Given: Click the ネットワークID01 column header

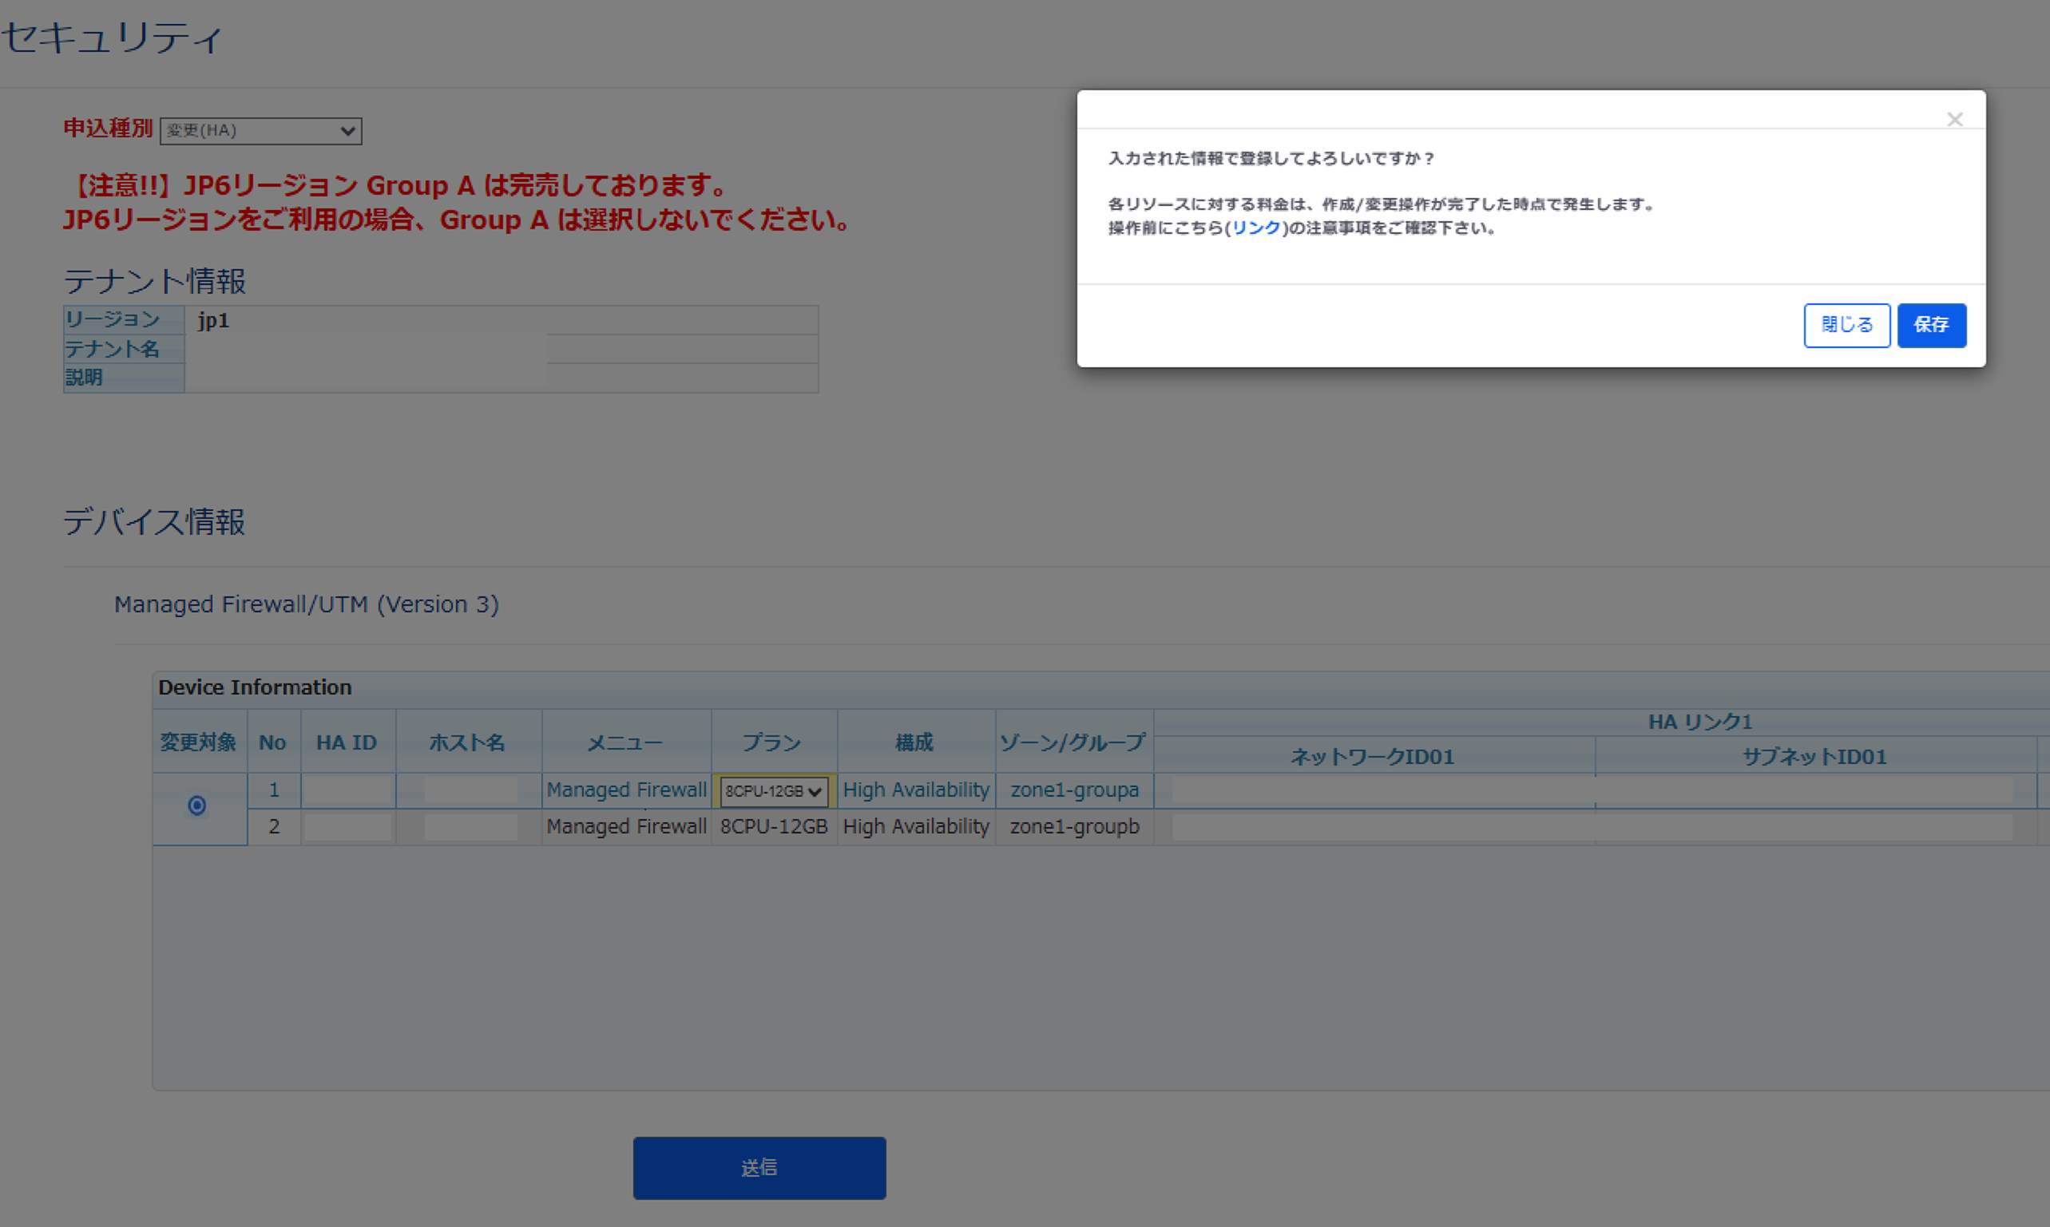Looking at the screenshot, I should (1372, 757).
